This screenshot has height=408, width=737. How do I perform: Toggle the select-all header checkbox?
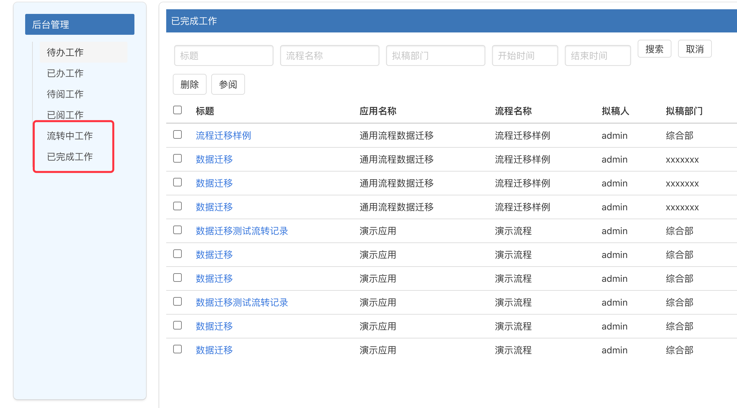tap(177, 110)
